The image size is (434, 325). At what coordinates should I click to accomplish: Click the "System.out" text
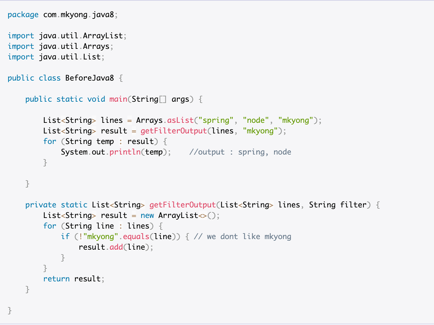(x=83, y=152)
